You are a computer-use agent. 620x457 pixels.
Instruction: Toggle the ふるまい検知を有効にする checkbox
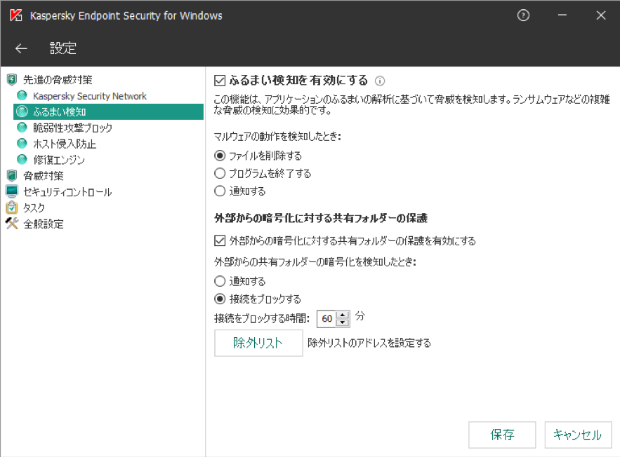(x=220, y=81)
